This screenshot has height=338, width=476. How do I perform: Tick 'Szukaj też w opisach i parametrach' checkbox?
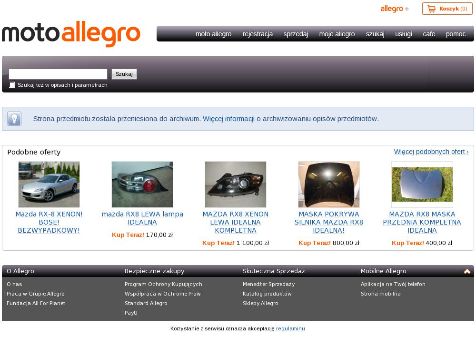point(12,85)
